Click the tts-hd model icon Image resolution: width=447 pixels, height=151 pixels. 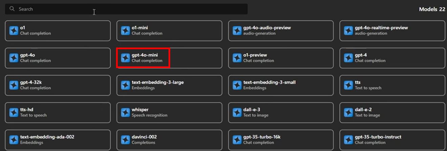point(14,113)
